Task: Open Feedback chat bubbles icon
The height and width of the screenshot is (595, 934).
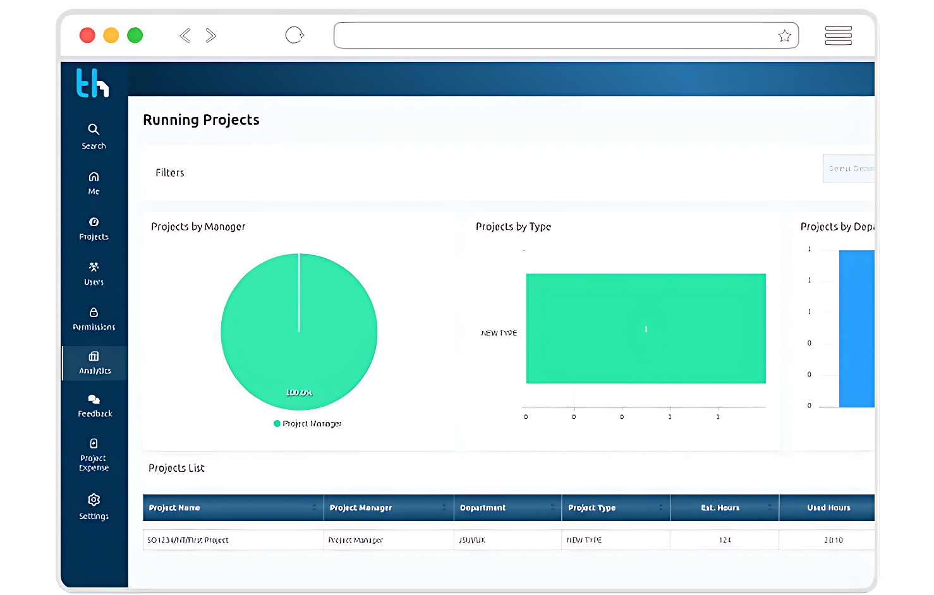Action: [x=94, y=399]
